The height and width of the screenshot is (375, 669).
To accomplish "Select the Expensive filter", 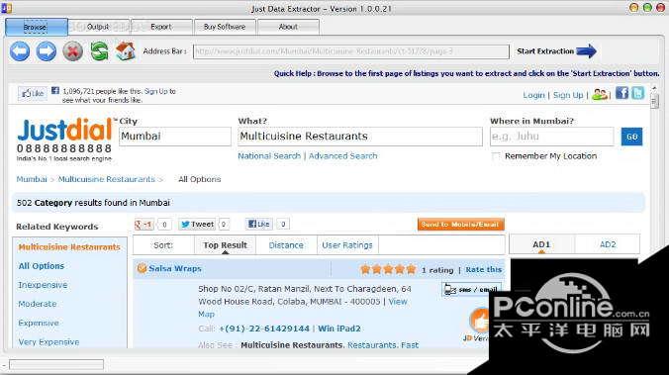I will tap(39, 323).
